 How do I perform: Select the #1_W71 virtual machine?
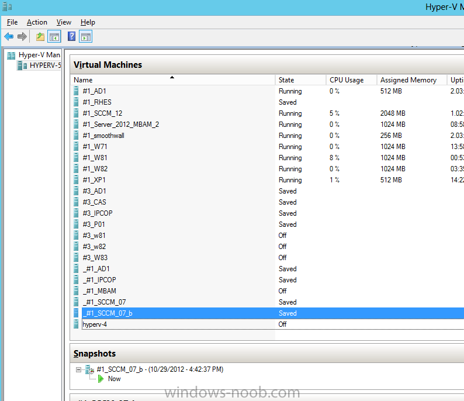95,147
